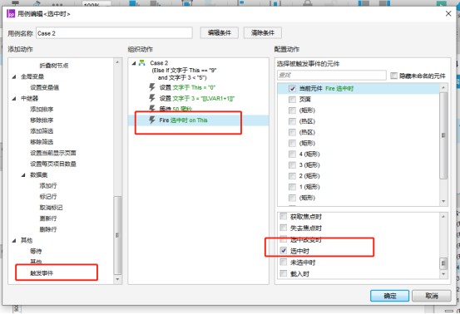The height and width of the screenshot is (314, 460).
Task: Click the up arrow of the event list scrollbar
Action: click(x=443, y=217)
